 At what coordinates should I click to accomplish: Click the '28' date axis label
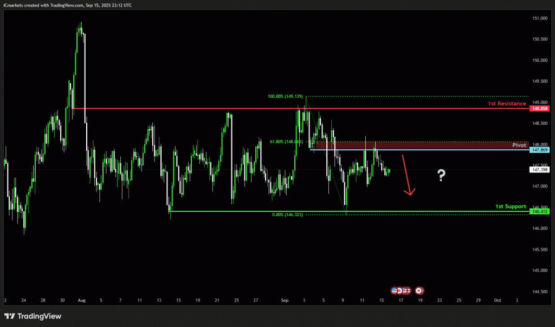click(x=43, y=301)
